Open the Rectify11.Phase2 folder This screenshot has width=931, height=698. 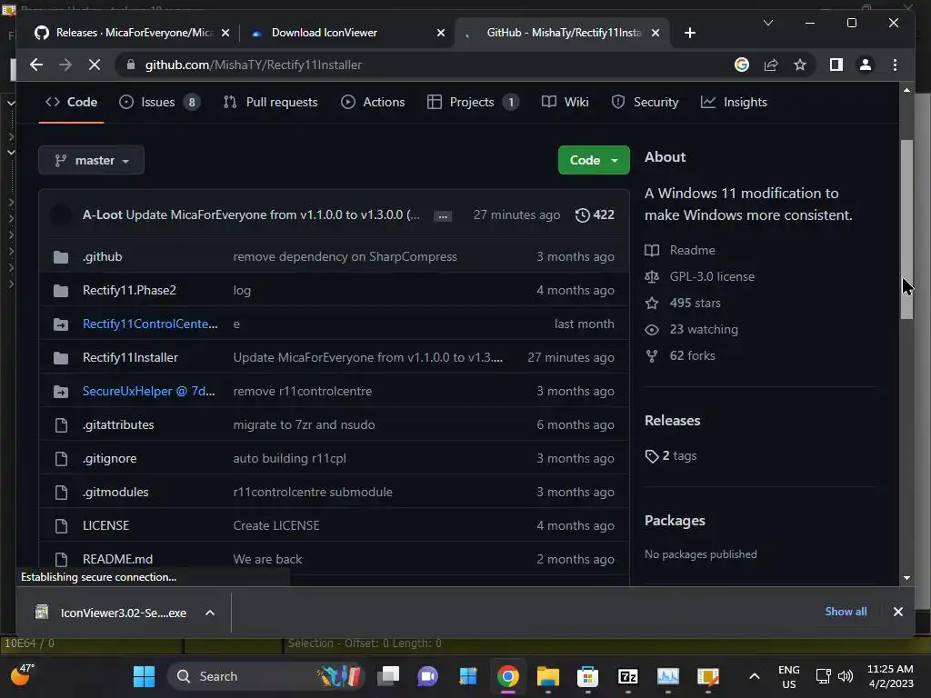click(x=129, y=290)
